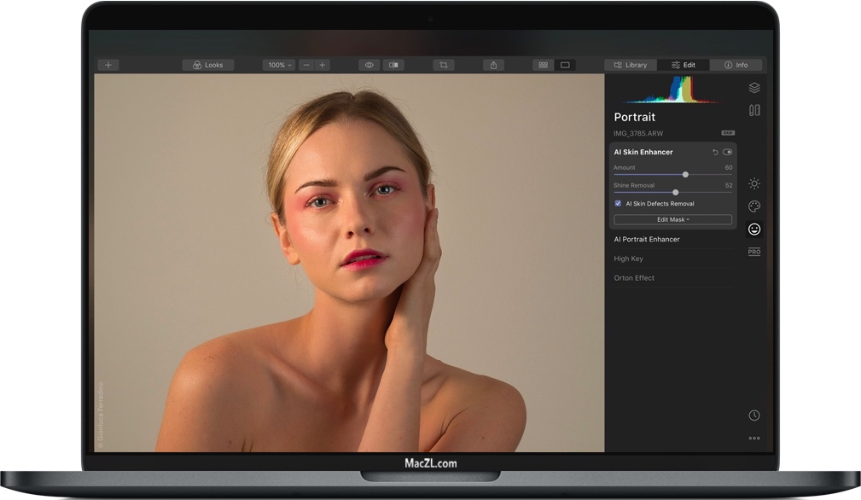Switch to the Library tab
The height and width of the screenshot is (500, 861).
pos(631,65)
